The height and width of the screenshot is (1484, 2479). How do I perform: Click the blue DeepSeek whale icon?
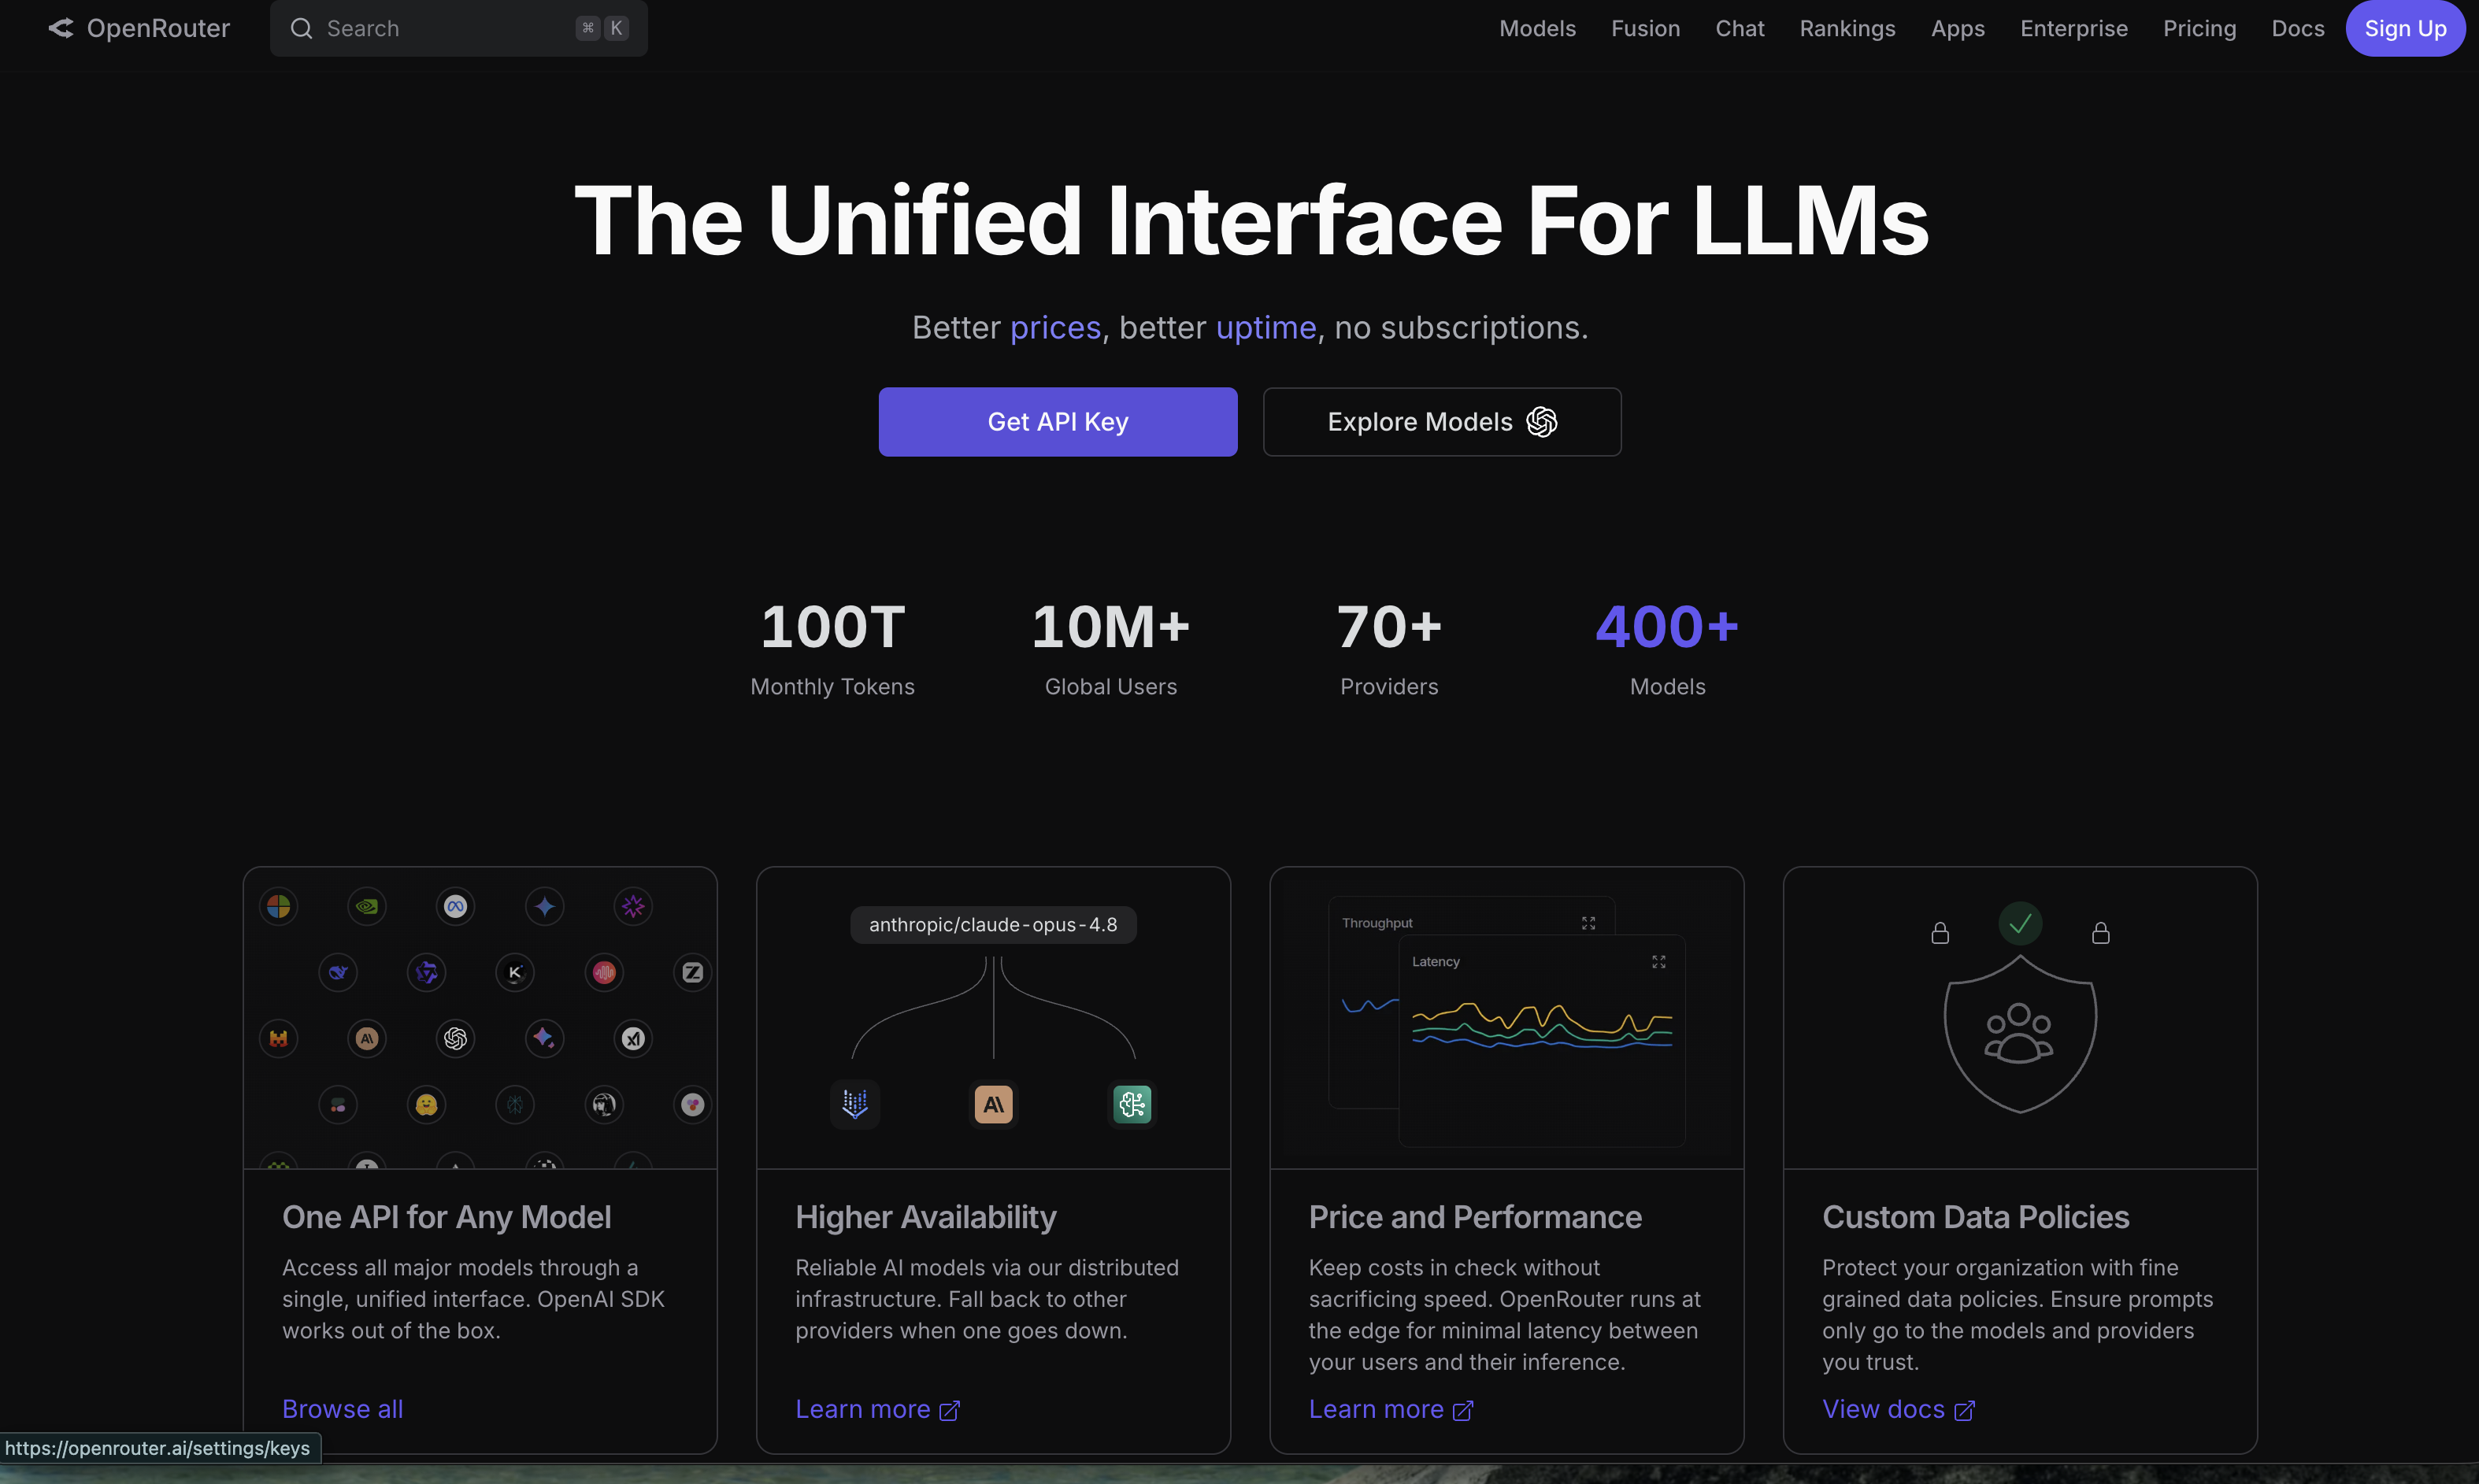(x=338, y=972)
